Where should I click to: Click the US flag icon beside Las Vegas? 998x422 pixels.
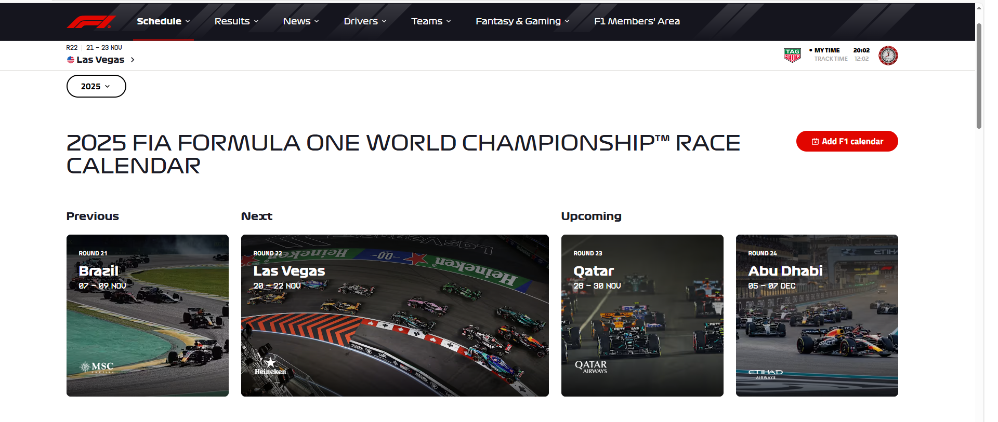[71, 60]
